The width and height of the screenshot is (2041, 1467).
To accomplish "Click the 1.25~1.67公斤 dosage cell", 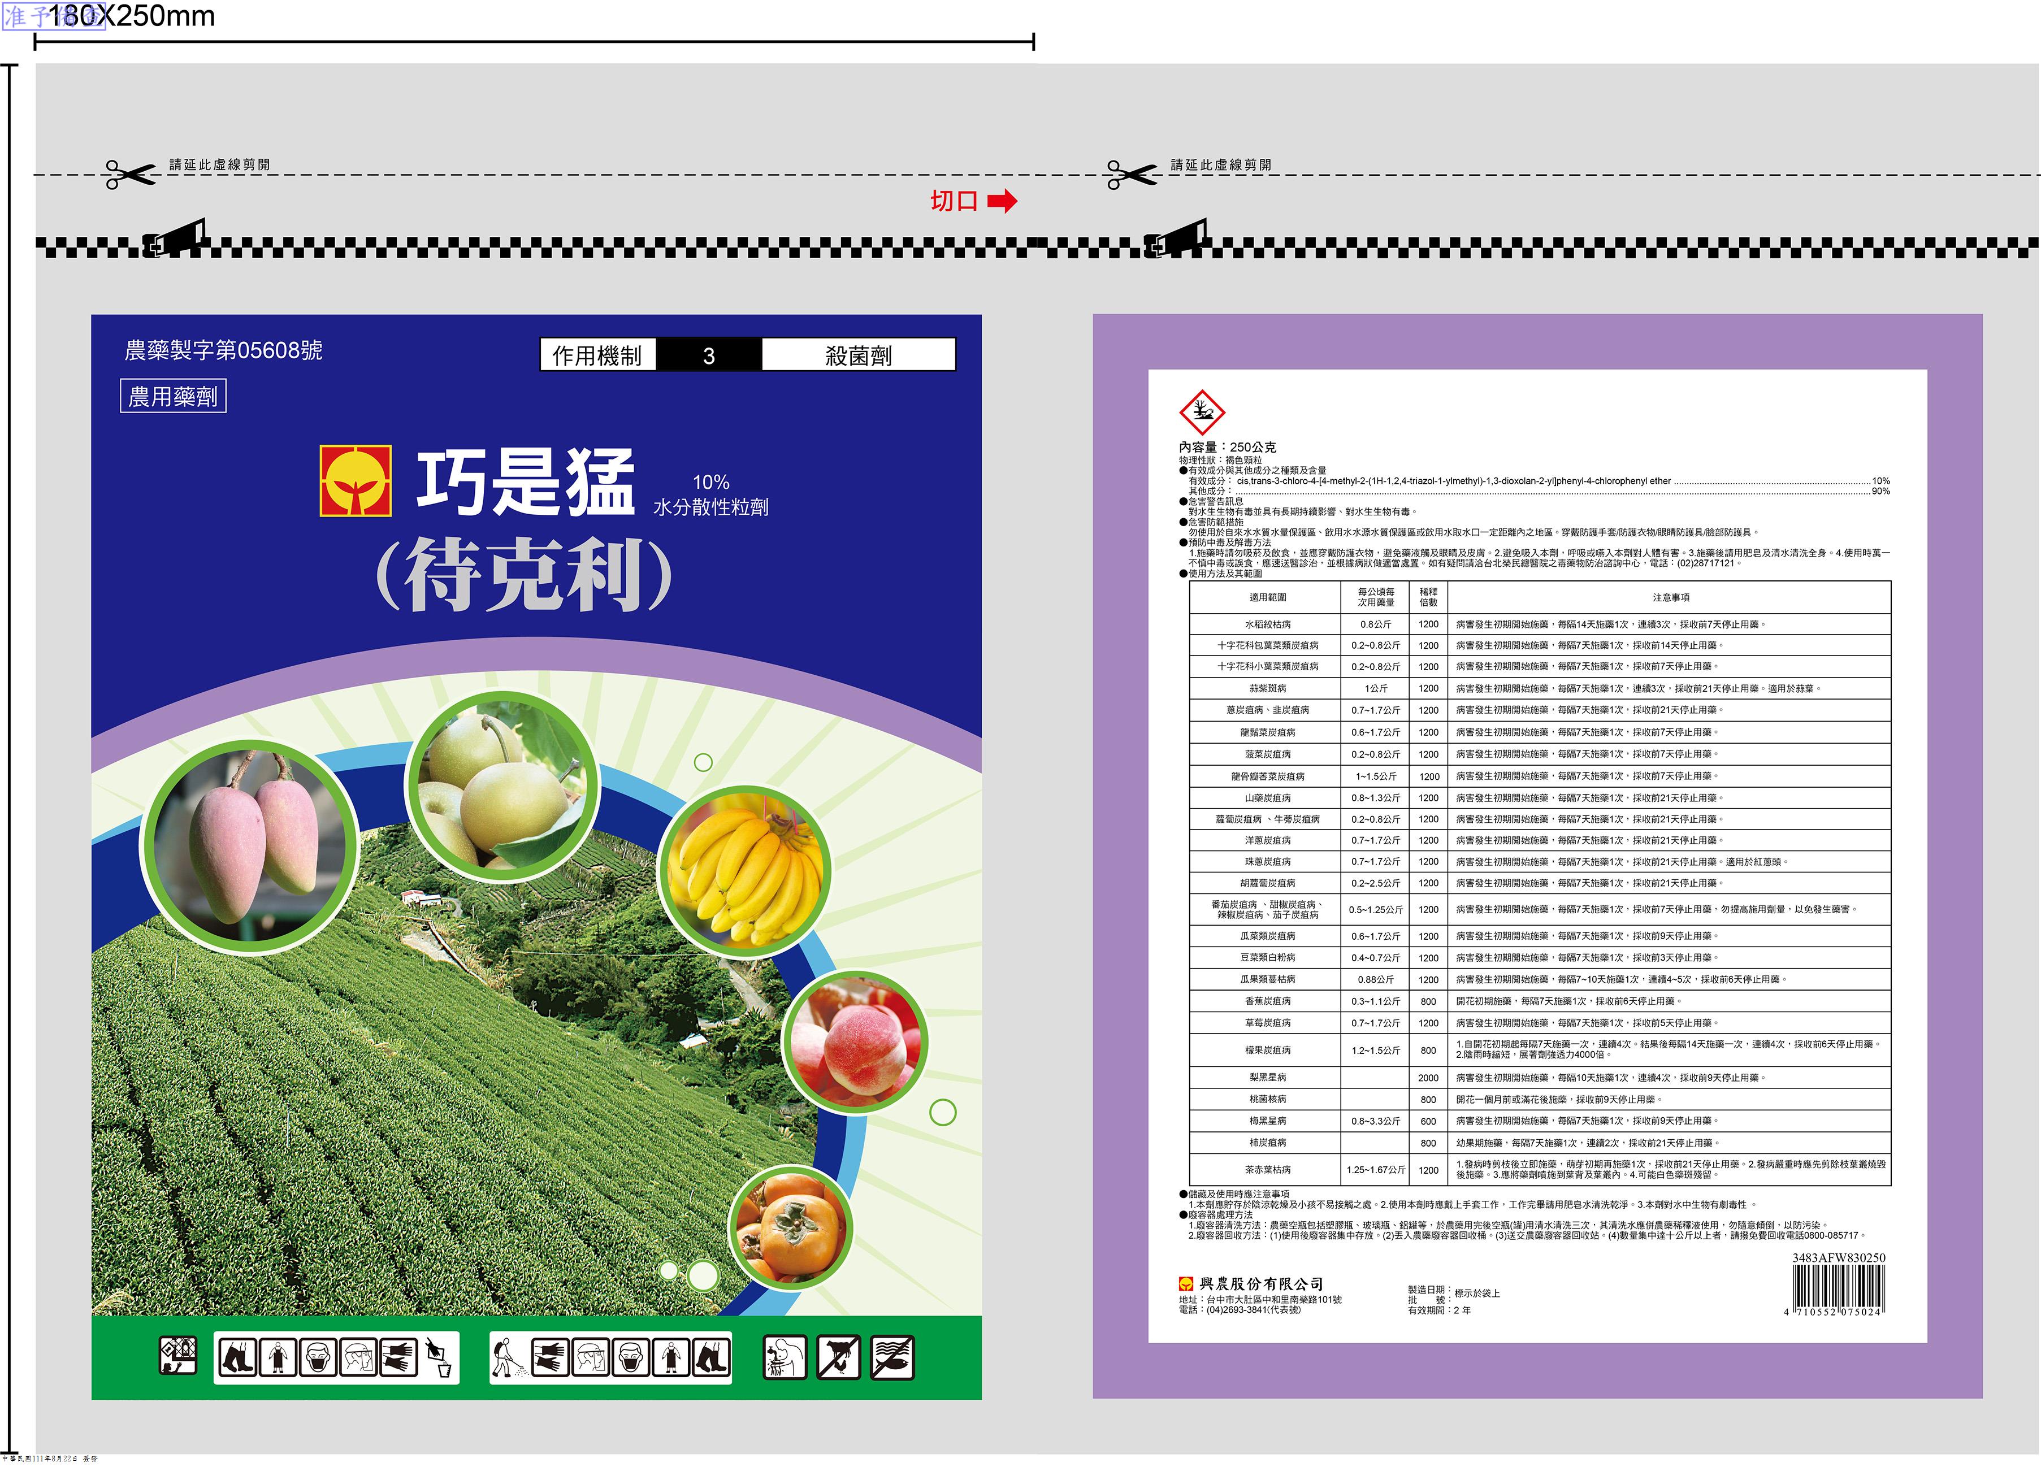I will pos(1376,1170).
